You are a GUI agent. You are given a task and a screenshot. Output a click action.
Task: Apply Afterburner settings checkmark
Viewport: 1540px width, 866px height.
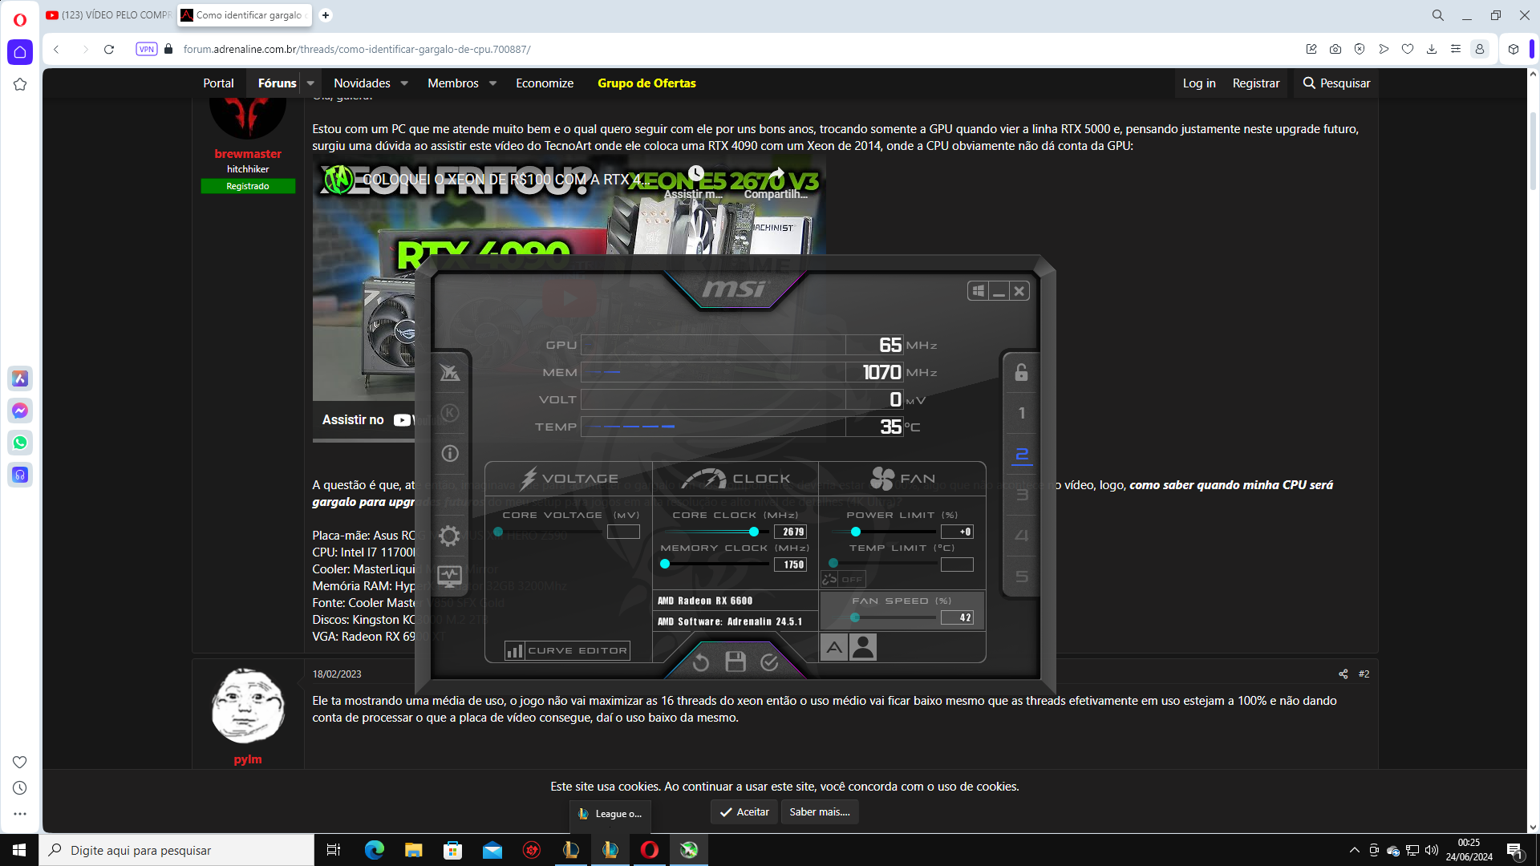(x=769, y=662)
